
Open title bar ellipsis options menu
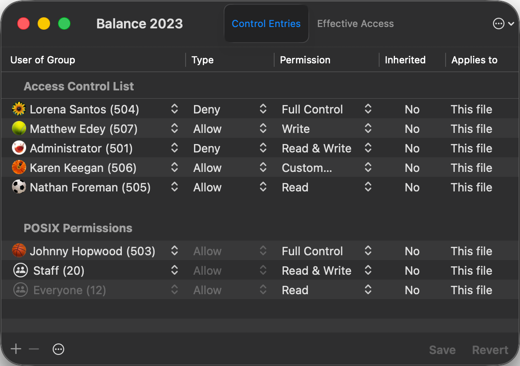tap(504, 23)
